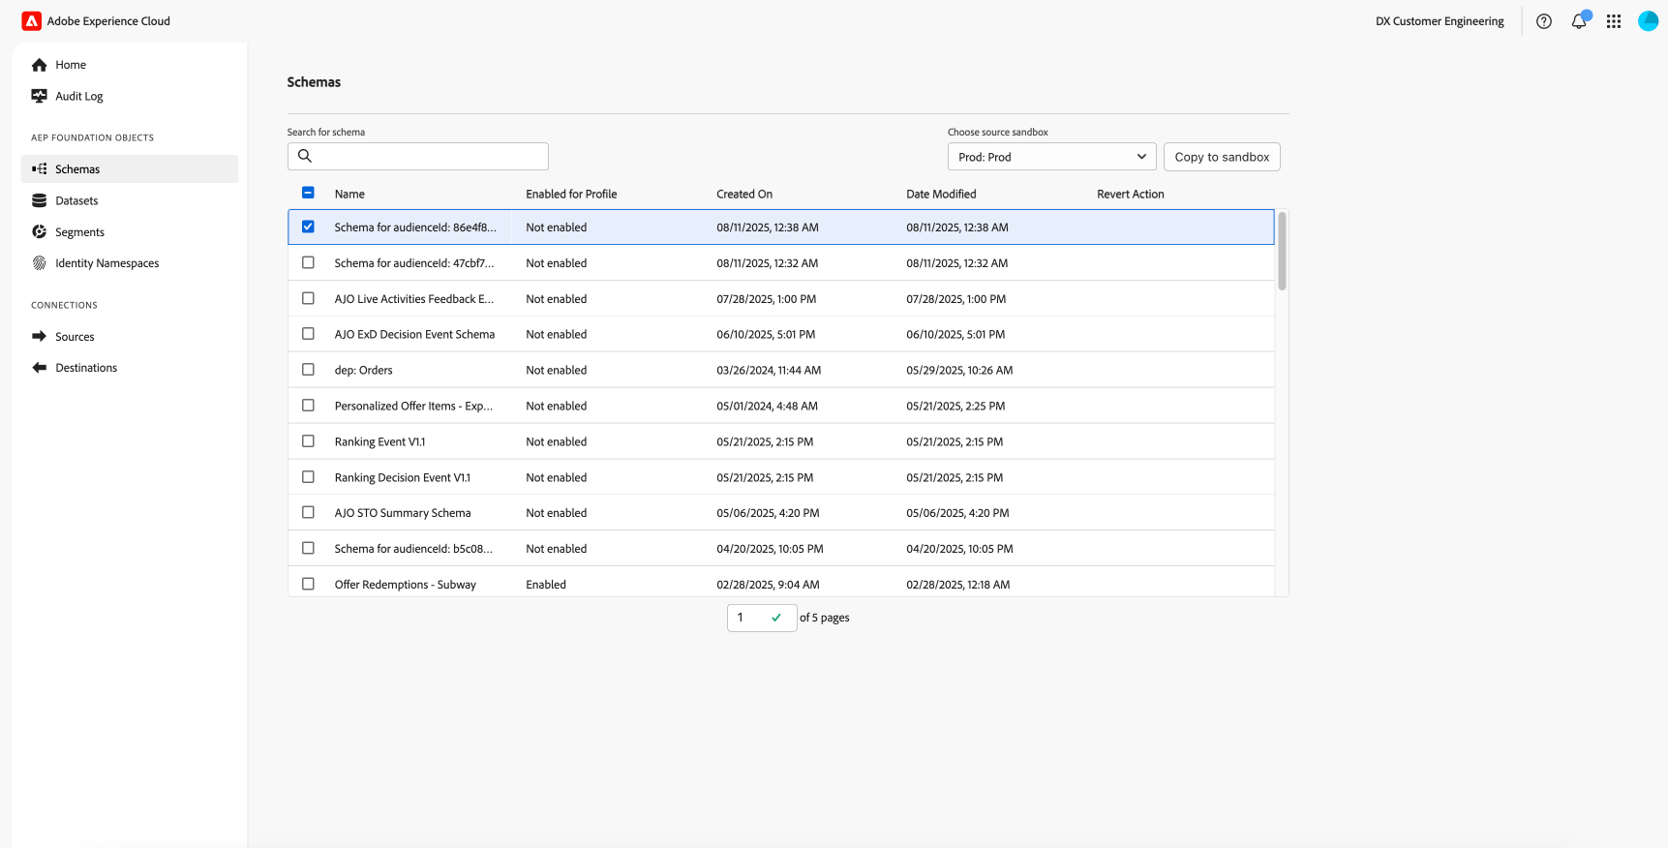The height and width of the screenshot is (848, 1668).
Task: Click the table vertical scrollbar thumb
Action: [1282, 251]
